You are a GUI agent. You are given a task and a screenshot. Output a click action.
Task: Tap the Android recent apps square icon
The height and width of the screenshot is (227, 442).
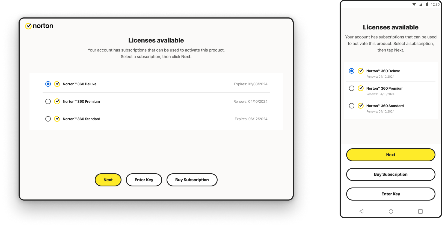420,211
